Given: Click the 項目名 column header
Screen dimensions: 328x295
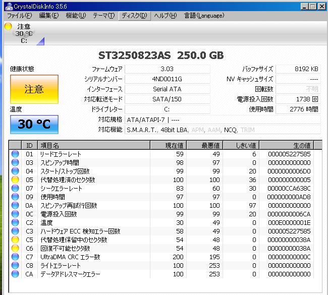Looking at the screenshot, I should click(x=94, y=145).
